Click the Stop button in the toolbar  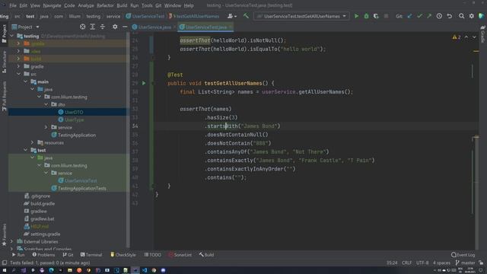click(x=386, y=16)
